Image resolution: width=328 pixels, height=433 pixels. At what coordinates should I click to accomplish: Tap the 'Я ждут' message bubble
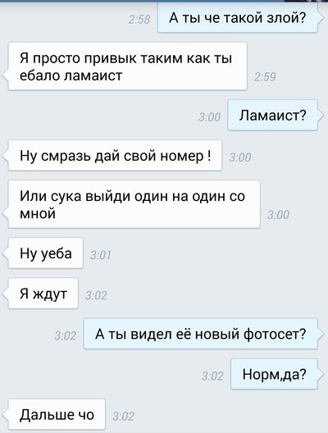click(x=43, y=294)
